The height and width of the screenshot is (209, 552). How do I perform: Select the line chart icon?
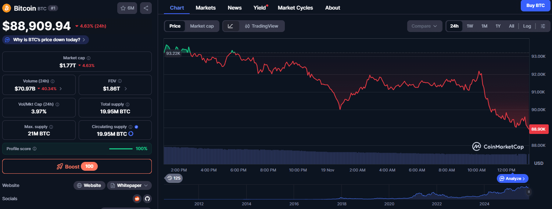point(231,26)
